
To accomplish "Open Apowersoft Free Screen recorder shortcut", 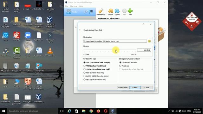I will click(x=39, y=68).
